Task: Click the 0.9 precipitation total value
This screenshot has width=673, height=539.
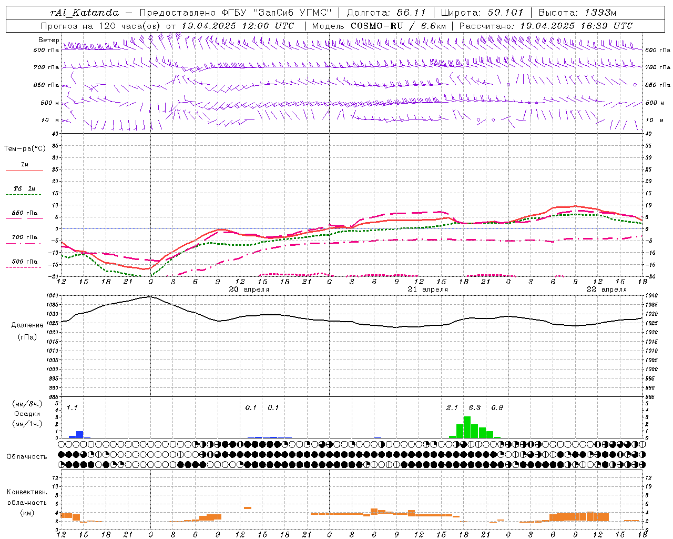Action: click(x=497, y=407)
